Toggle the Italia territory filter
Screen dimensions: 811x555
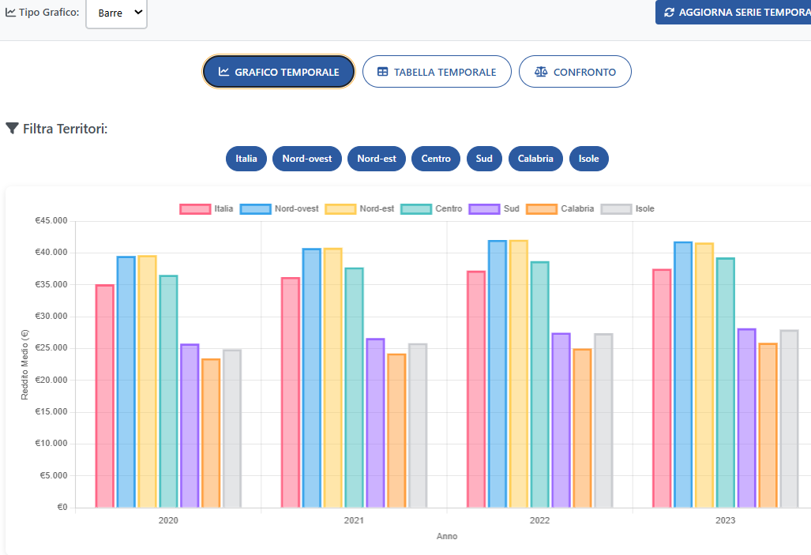(x=246, y=158)
